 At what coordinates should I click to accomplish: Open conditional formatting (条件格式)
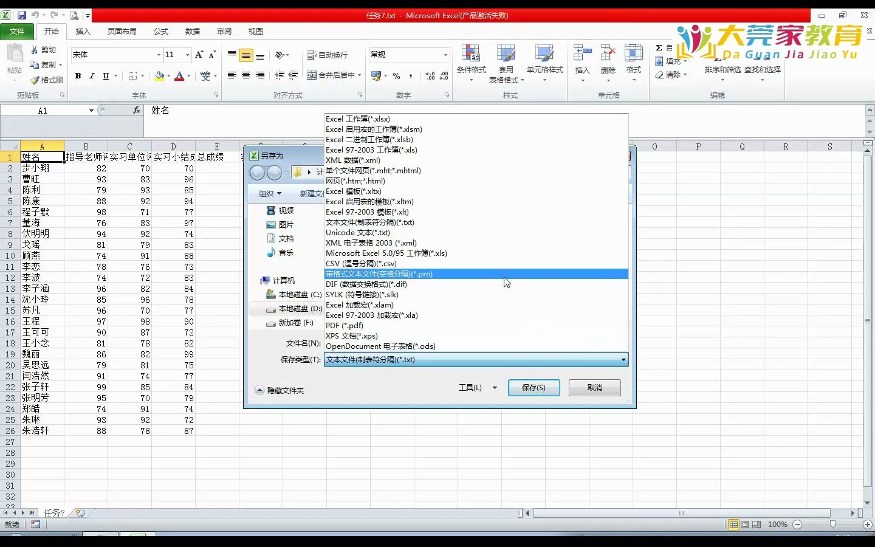[472, 63]
